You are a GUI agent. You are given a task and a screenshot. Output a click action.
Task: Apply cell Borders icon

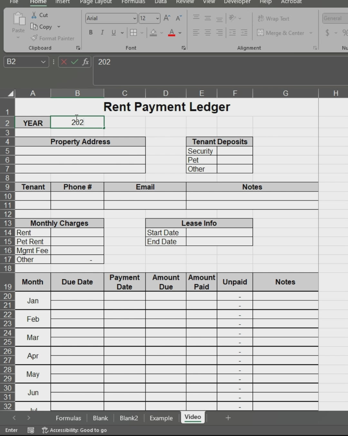133,33
